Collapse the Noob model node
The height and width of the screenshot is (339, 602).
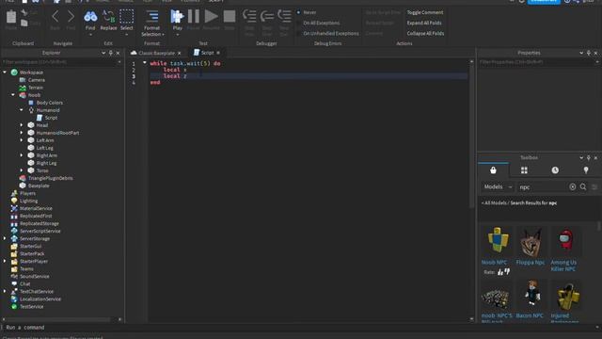pos(13,95)
